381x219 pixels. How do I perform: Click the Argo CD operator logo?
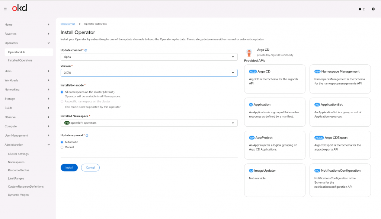click(249, 52)
